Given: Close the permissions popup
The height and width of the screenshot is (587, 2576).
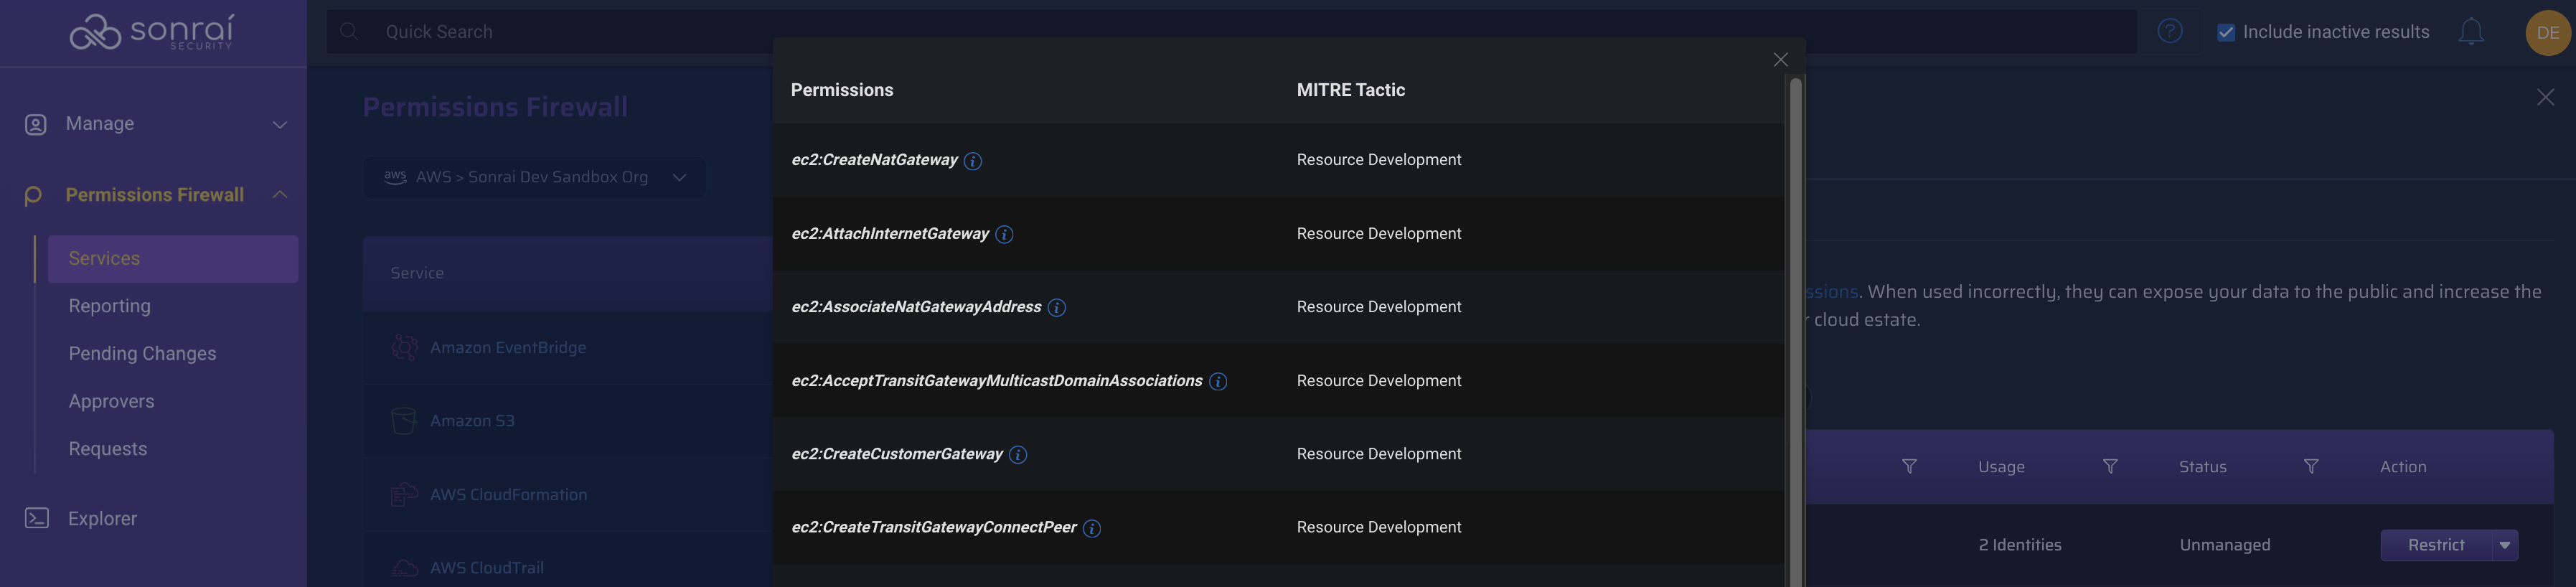Looking at the screenshot, I should pos(1780,60).
